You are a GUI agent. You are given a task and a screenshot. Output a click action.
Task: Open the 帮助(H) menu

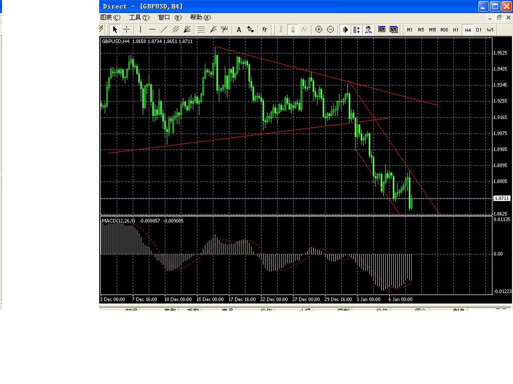coord(200,17)
